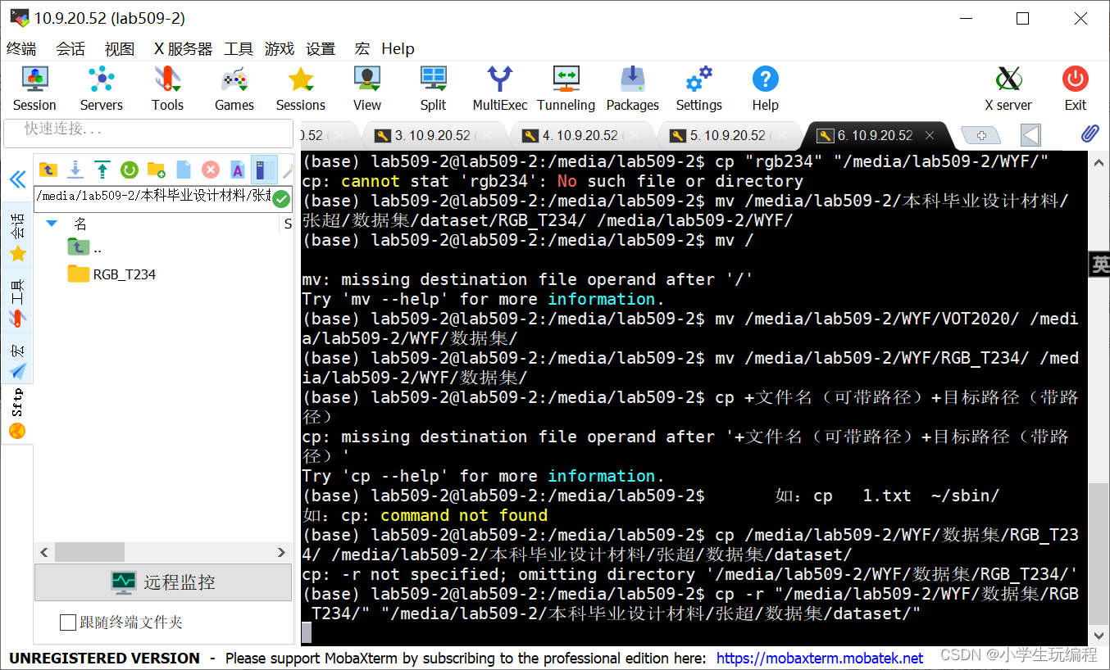Click the terminal vertical scrollbar thumb
The width and height of the screenshot is (1110, 670).
pyautogui.click(x=1099, y=553)
